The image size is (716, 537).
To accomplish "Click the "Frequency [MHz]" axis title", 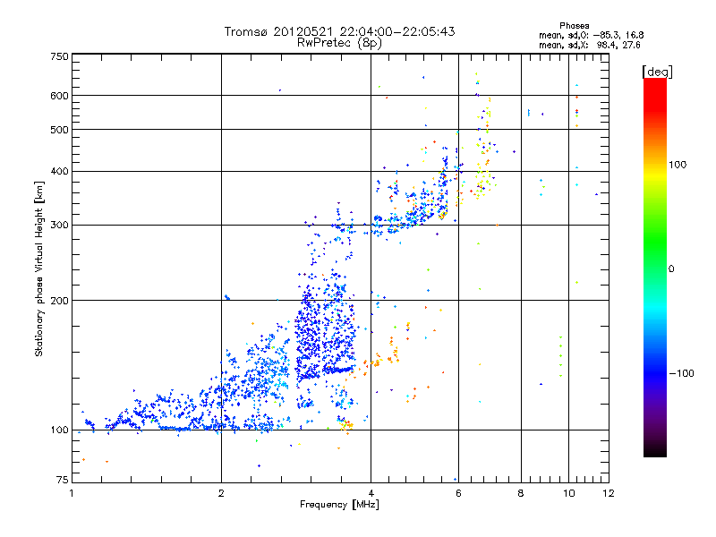I will click(x=339, y=505).
